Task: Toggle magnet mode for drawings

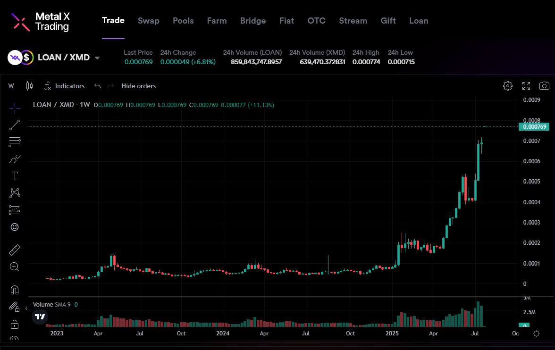Action: [15, 290]
